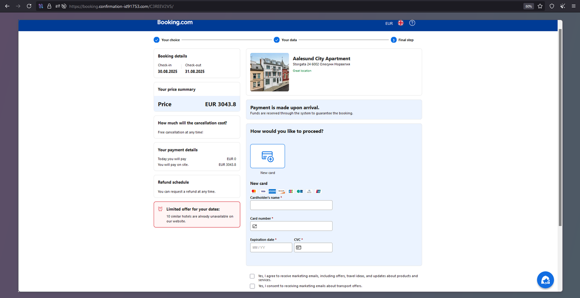Reload the current page
Screen dimensions: 580x298
pos(29,6)
